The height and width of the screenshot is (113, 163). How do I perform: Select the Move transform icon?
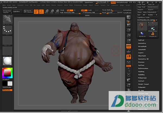(x=46, y=11)
